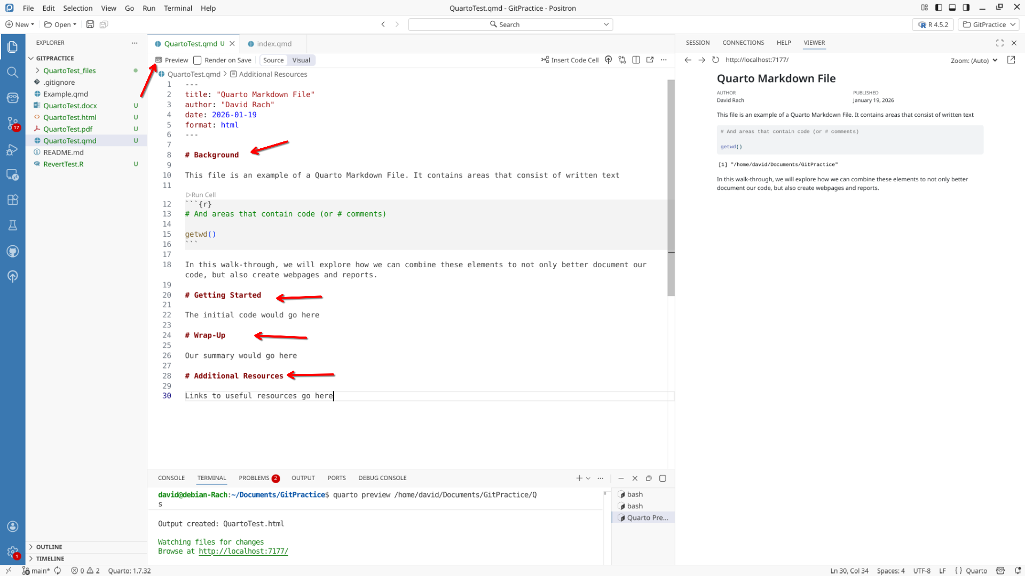Open Source Control view with 17 badge
This screenshot has height=576, width=1025.
(12, 123)
